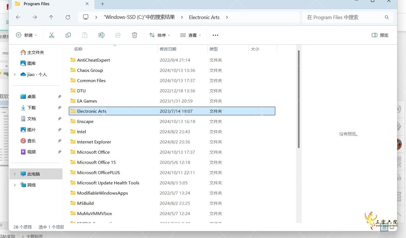406x238 pixels.
Task: Go back with the left arrow button
Action: [x=18, y=17]
